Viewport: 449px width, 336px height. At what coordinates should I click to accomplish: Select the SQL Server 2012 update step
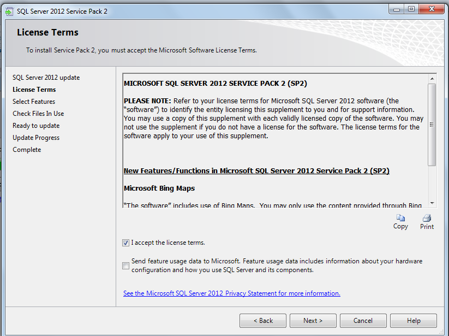(46, 78)
